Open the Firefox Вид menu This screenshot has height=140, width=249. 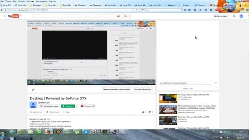[x=15, y=1]
